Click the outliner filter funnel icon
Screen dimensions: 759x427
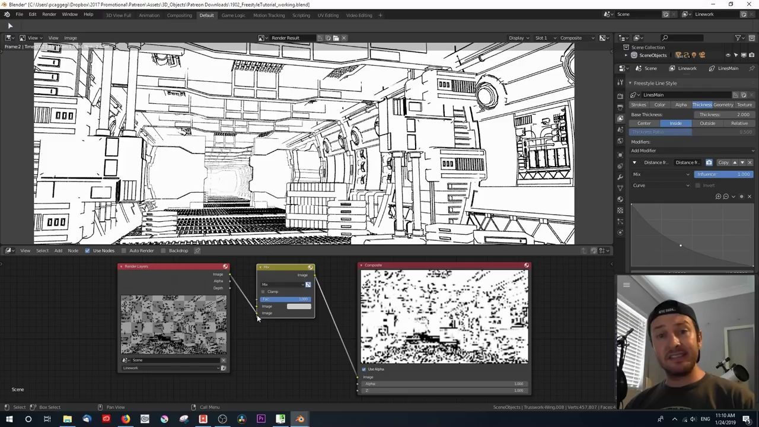(739, 38)
